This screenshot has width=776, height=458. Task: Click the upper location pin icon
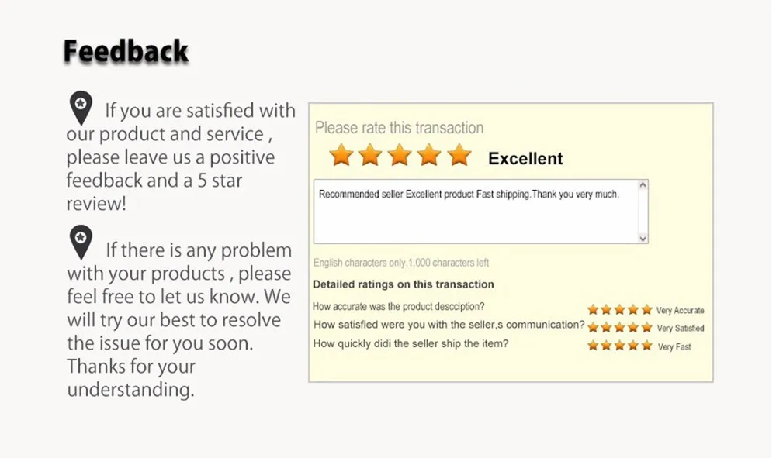(81, 108)
